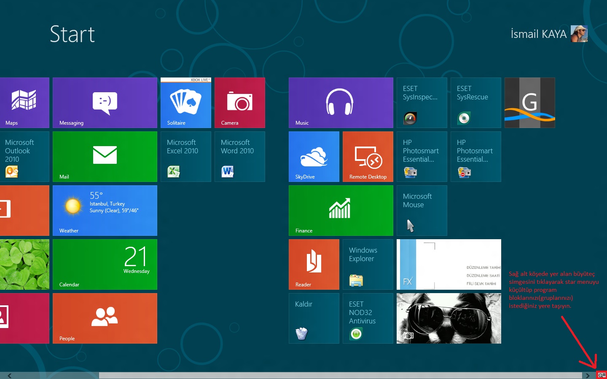The height and width of the screenshot is (379, 607).
Task: Open the Kaldır recycle bin tile
Action: pyautogui.click(x=314, y=318)
